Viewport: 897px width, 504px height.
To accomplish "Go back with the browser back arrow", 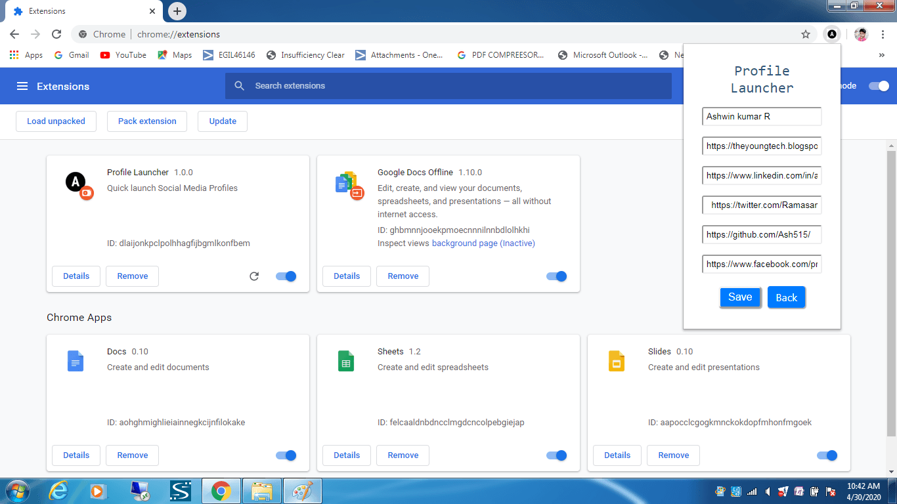I will coord(14,34).
